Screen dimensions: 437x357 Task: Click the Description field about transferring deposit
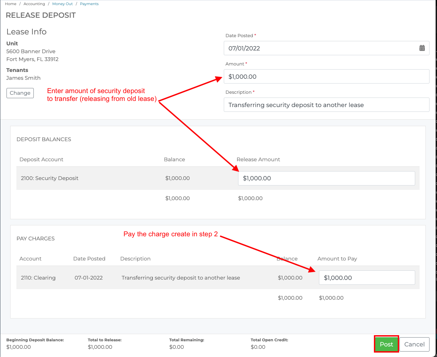click(307, 105)
